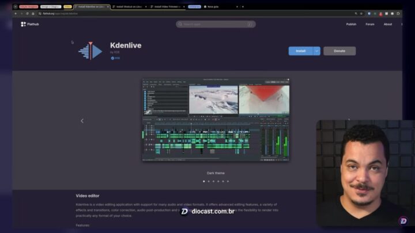Viewport: 415px width, 233px height.
Task: Open the Publish menu item
Action: [351, 24]
